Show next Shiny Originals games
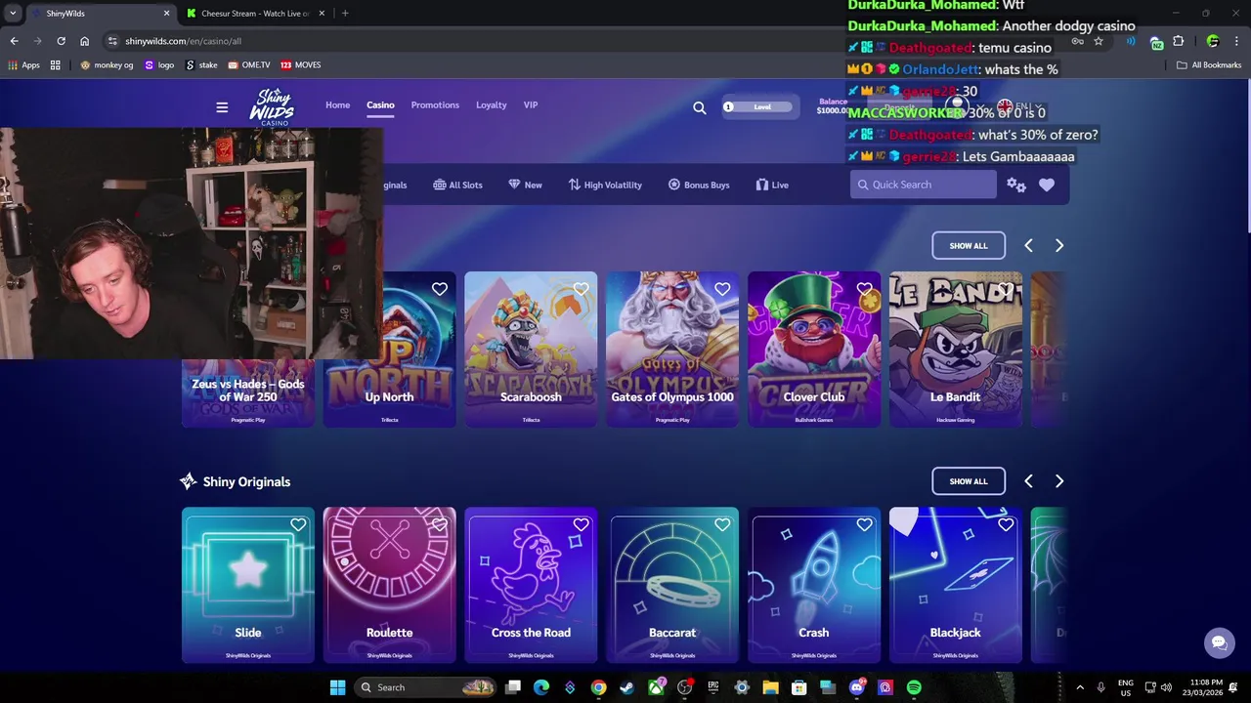The height and width of the screenshot is (703, 1251). tap(1058, 481)
